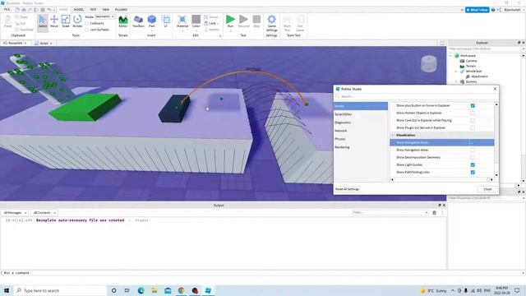Image resolution: width=526 pixels, height=296 pixels.
Task: Open the VIEW ribbon tab
Action: pos(106,10)
